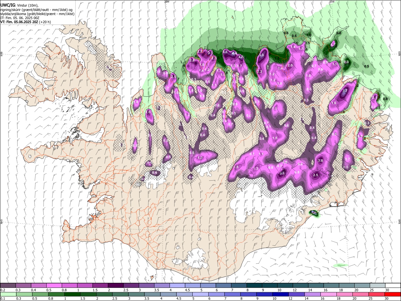Image resolution: width=401 pixels, height=301 pixels.
Task: Click the '2.8' value in the southeast snow area
Action: click(x=320, y=161)
